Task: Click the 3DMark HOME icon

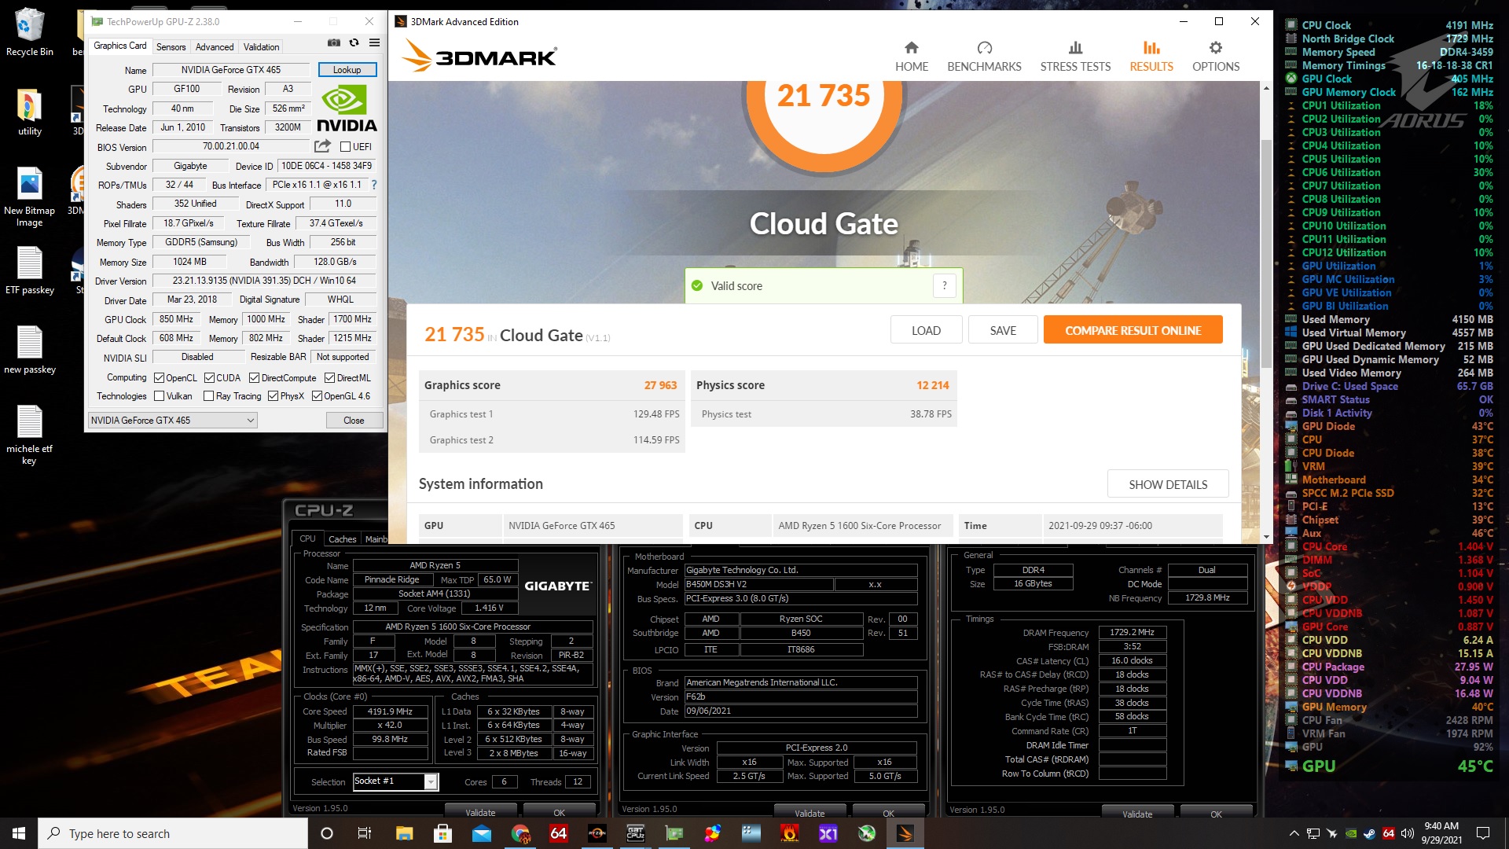Action: pos(912,48)
